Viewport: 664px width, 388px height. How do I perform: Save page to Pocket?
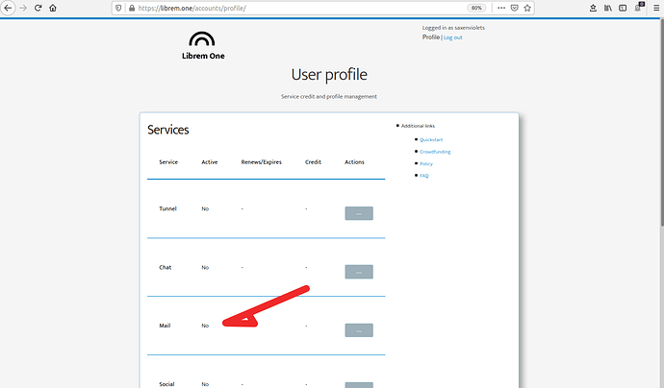[x=515, y=8]
